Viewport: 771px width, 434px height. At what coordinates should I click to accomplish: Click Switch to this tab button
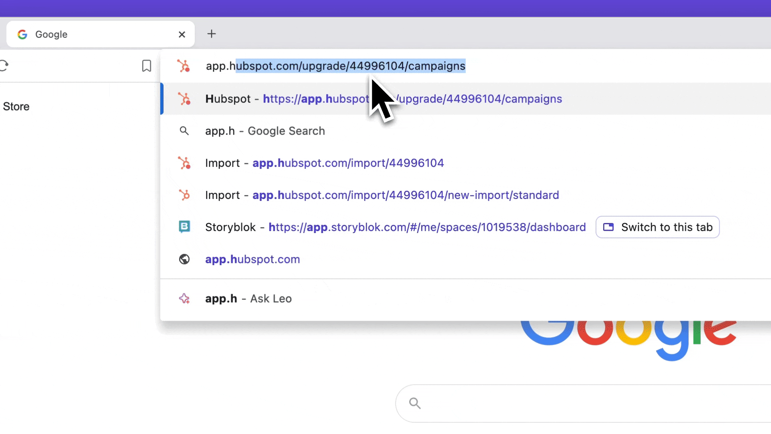[x=657, y=227]
